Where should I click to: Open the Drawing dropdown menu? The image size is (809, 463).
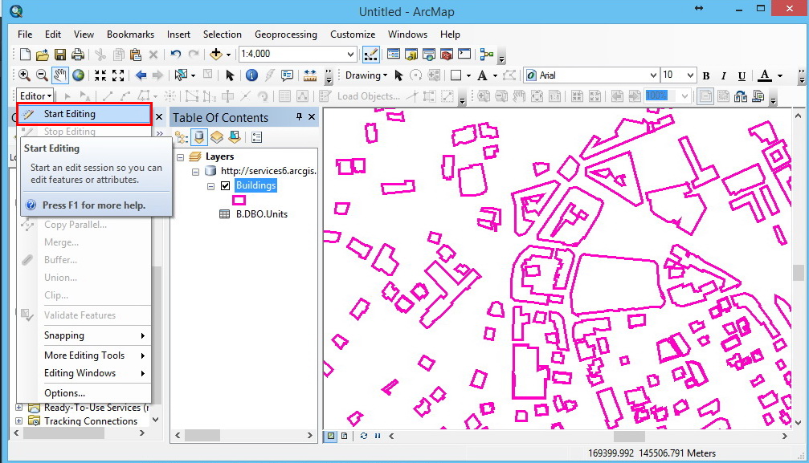coord(366,75)
